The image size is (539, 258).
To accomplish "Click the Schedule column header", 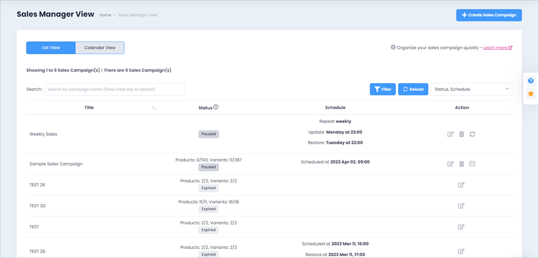I will (335, 108).
